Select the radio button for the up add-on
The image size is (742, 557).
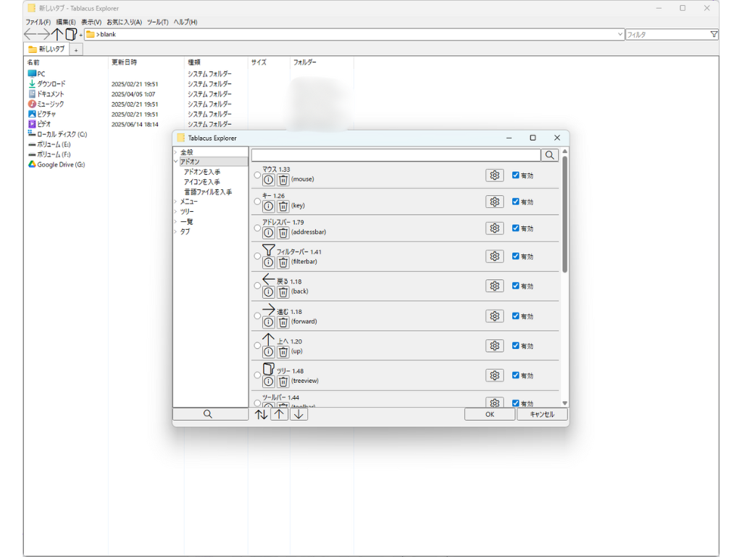[x=257, y=346]
